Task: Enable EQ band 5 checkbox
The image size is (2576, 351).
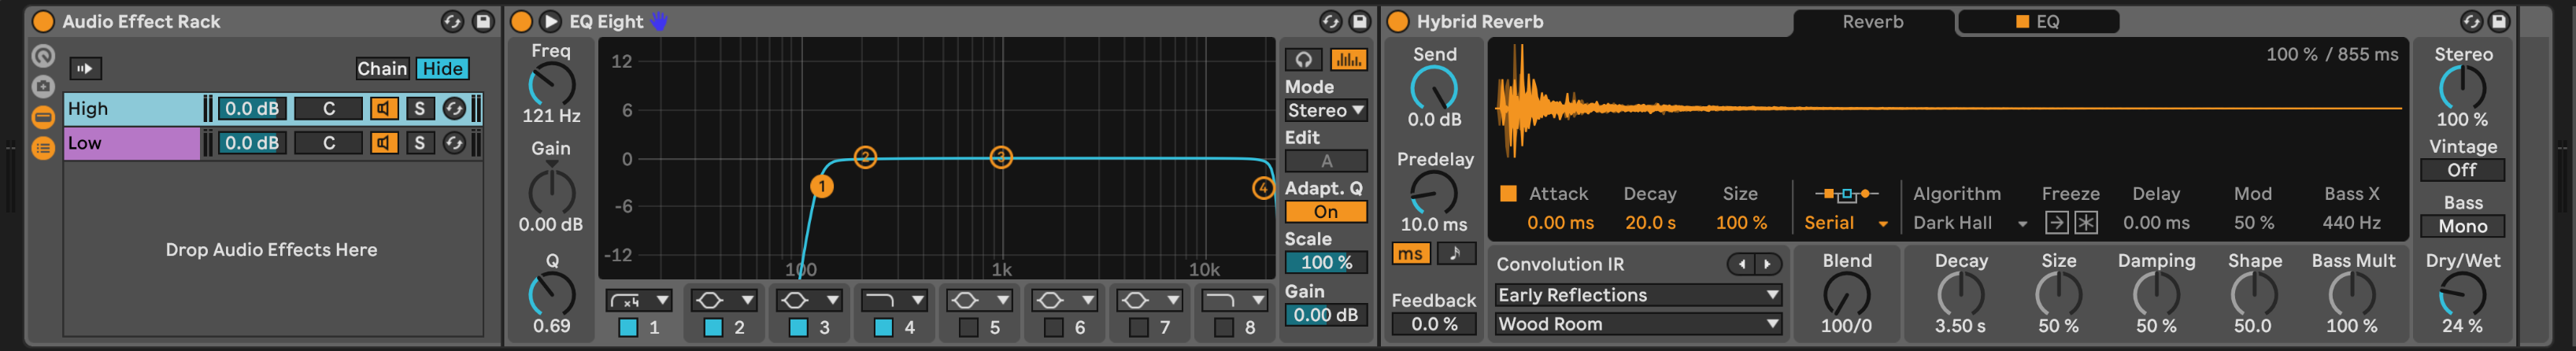Action: (968, 327)
